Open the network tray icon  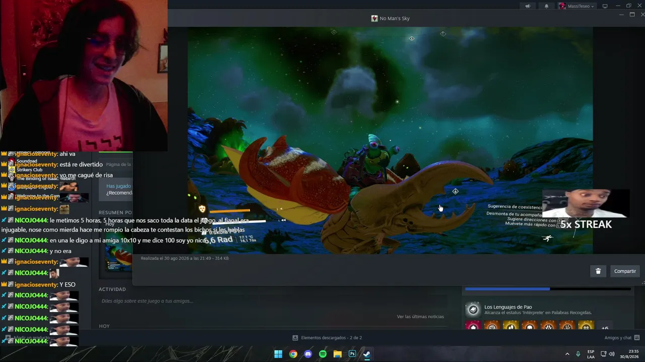[x=603, y=354]
